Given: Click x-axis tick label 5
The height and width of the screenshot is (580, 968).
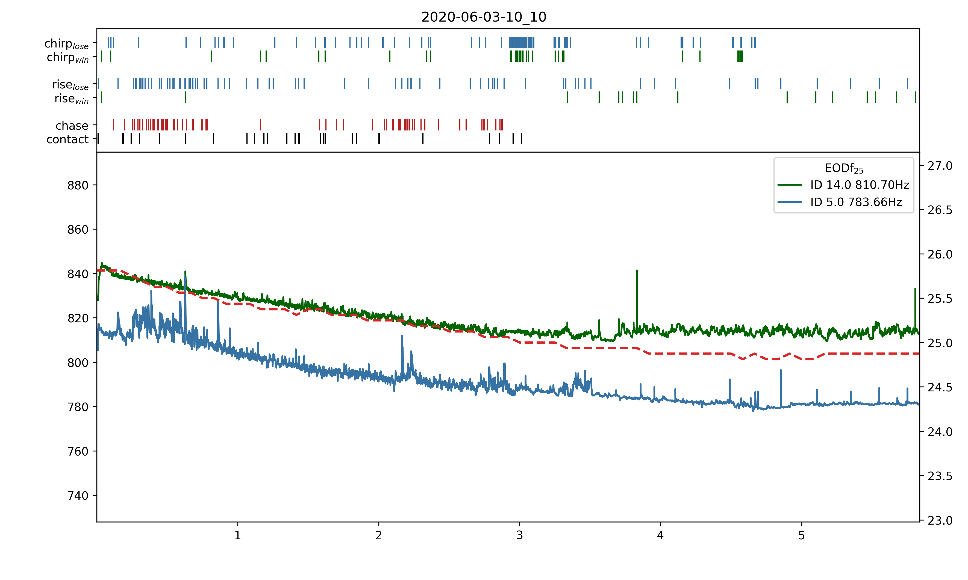Looking at the screenshot, I should (801, 536).
